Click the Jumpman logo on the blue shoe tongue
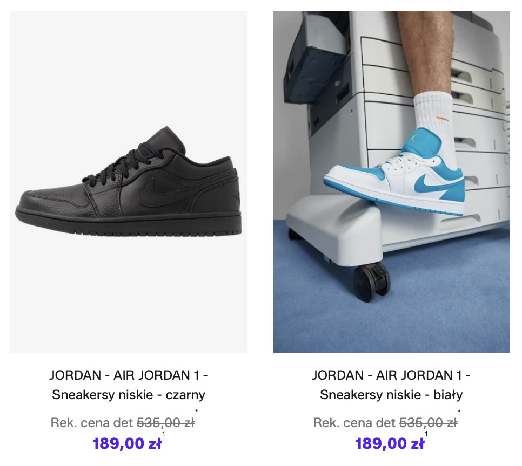Viewport: 522px width, 466px height. pos(413,138)
